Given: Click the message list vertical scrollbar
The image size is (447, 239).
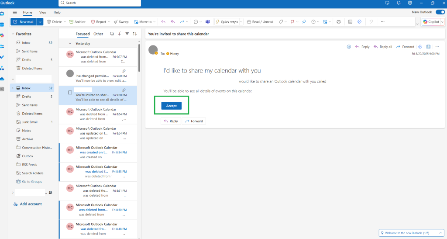Looking at the screenshot, I should (x=139, y=57).
